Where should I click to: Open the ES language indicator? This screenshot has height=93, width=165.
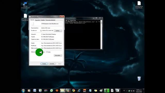124,91
